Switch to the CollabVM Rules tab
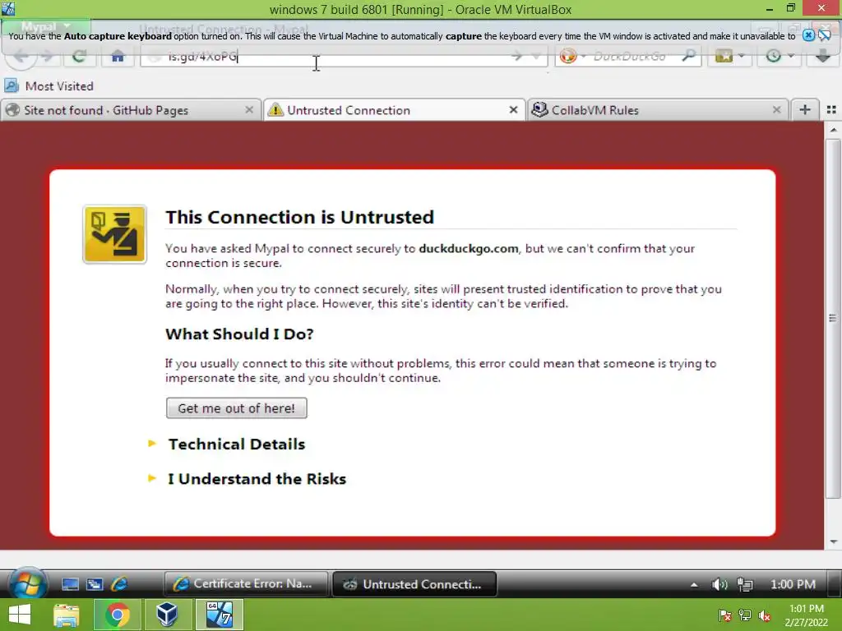This screenshot has height=631, width=842. click(x=657, y=110)
